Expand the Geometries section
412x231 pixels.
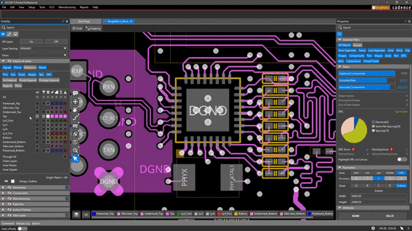(3, 188)
